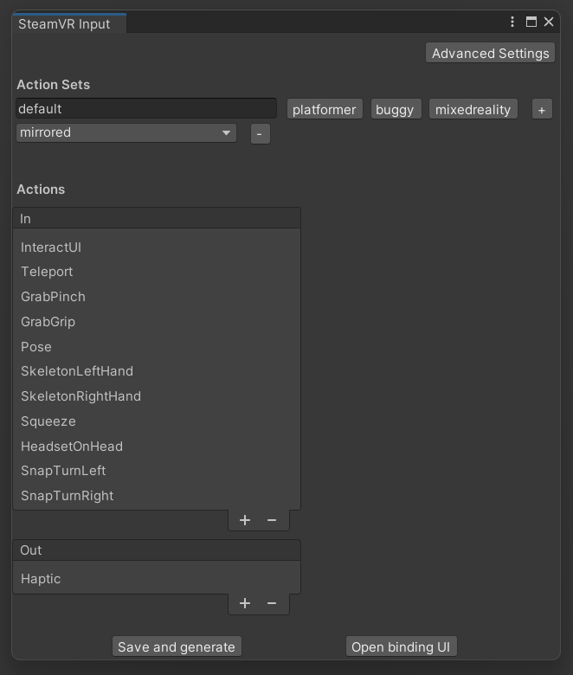This screenshot has width=573, height=675.
Task: Select the Squeeze action
Action: [157, 421]
